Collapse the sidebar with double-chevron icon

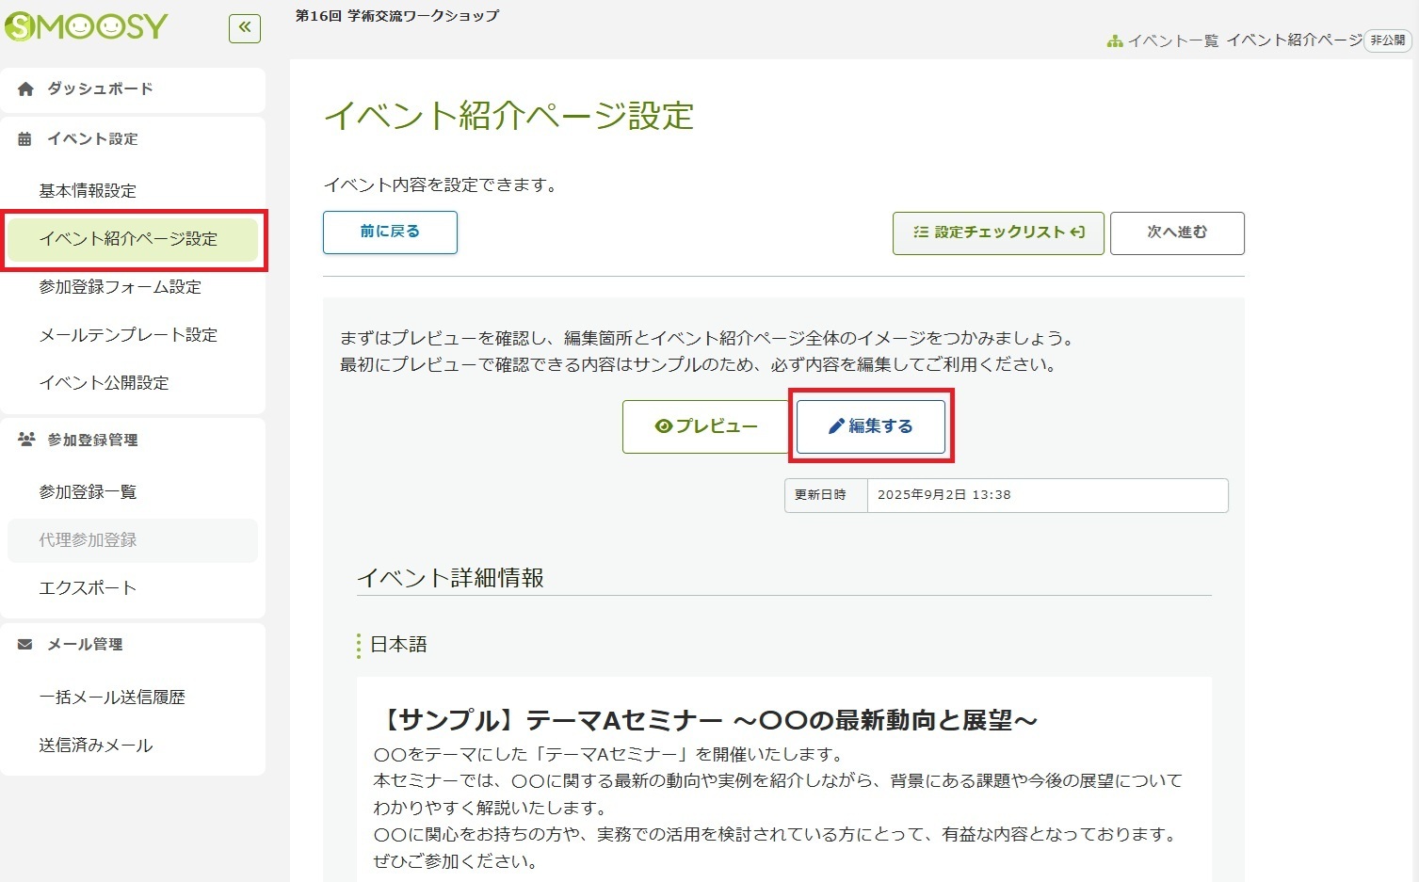pos(245,28)
